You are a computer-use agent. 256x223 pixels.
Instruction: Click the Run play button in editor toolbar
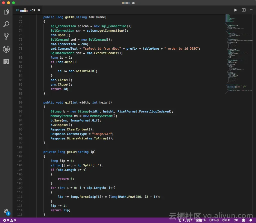pyautogui.click(x=235, y=10)
